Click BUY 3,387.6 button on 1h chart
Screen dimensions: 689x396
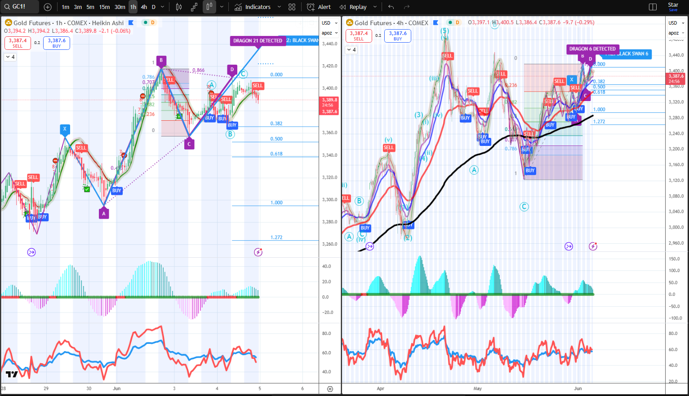pos(57,43)
